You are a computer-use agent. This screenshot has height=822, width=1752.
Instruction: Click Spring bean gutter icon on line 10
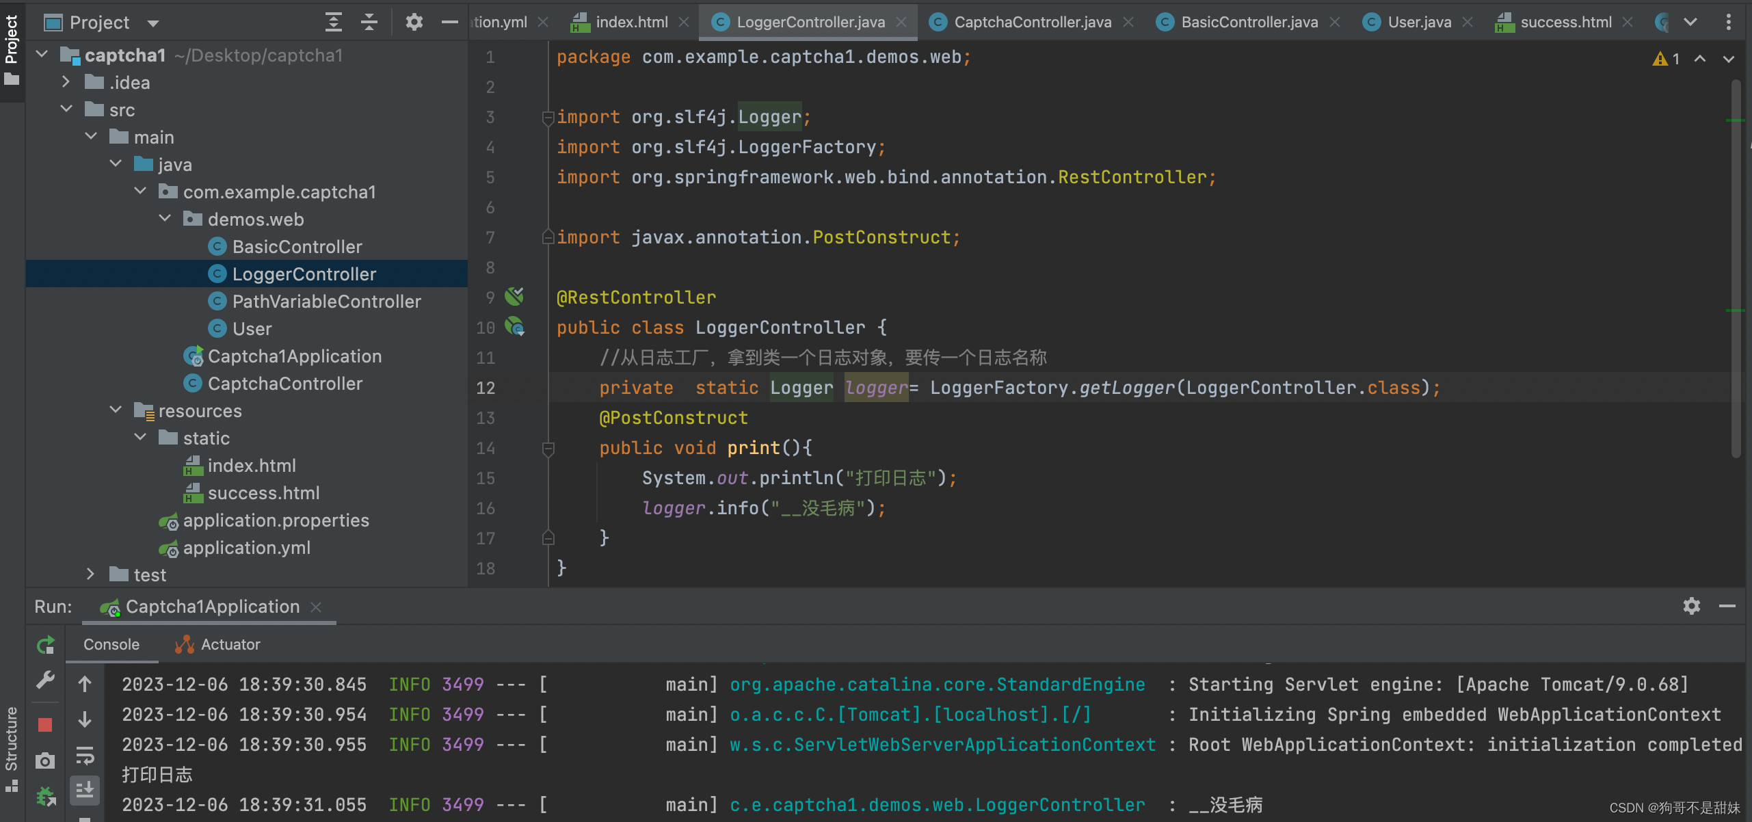pyautogui.click(x=514, y=327)
